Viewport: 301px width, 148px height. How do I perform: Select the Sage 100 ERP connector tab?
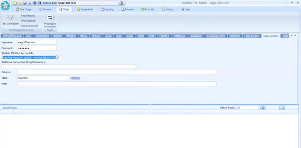(252, 36)
